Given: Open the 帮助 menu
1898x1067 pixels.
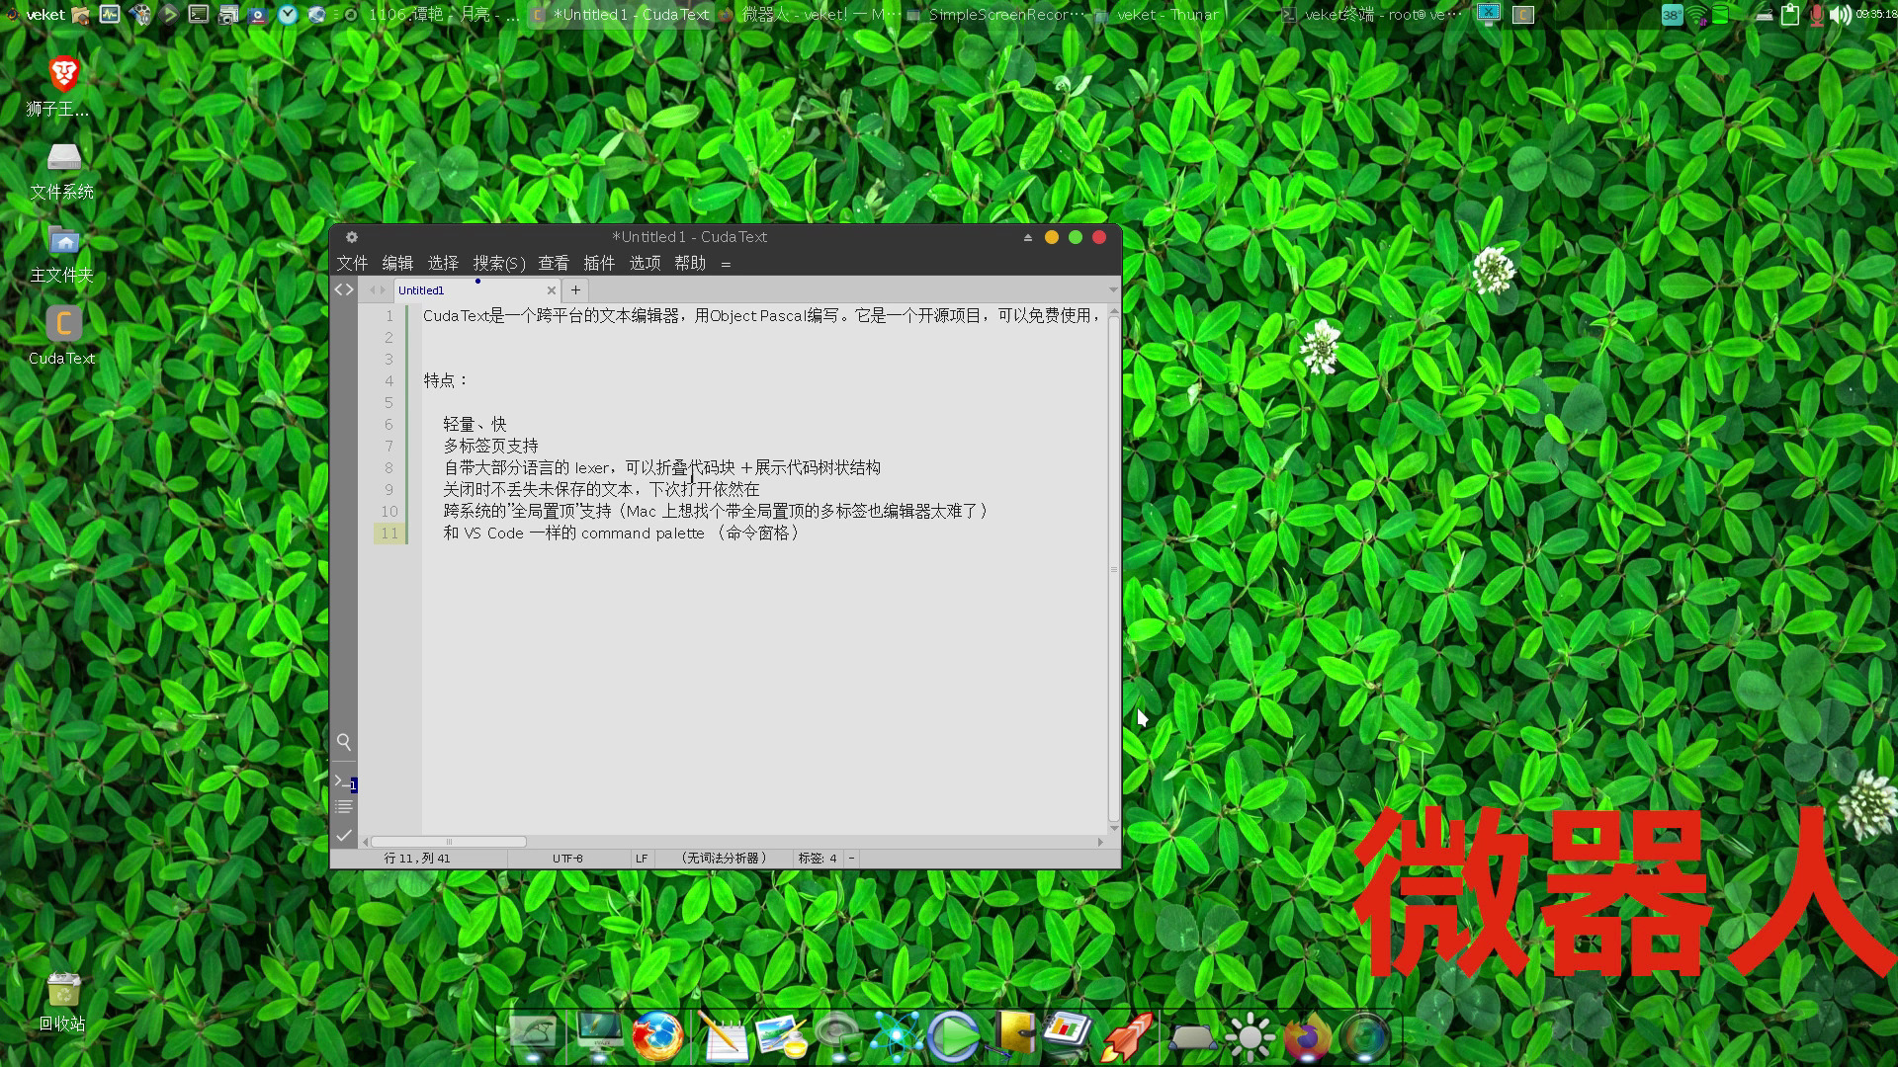Looking at the screenshot, I should click(690, 263).
